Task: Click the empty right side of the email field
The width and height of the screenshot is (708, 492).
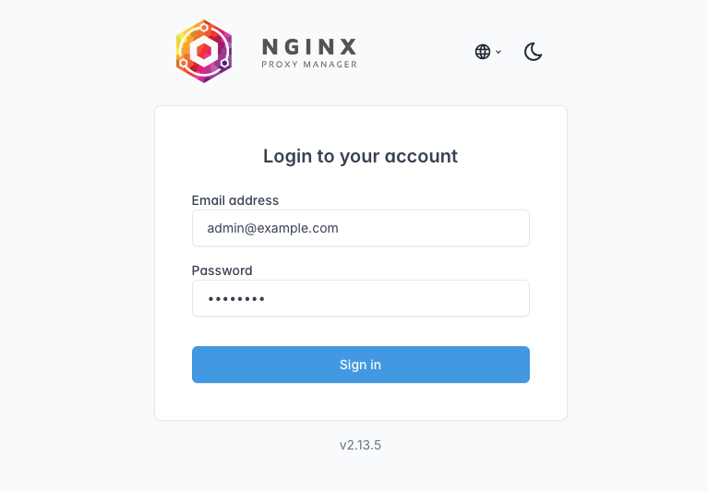Action: [434, 228]
